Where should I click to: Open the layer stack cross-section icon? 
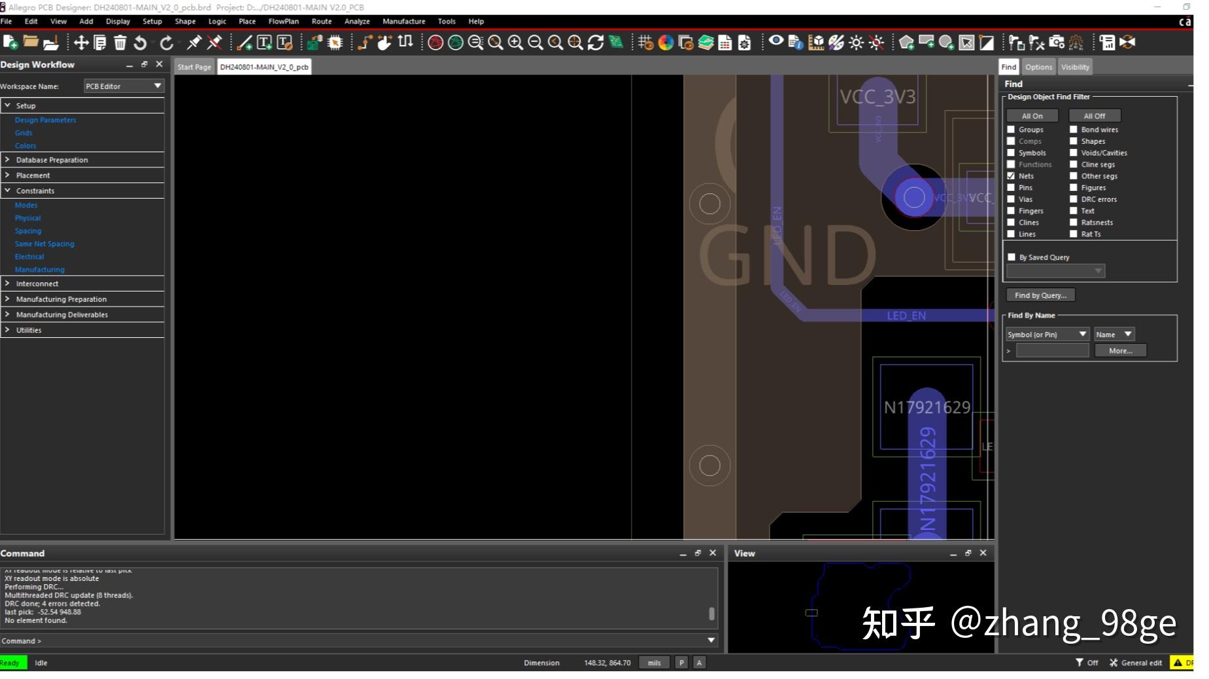706,42
